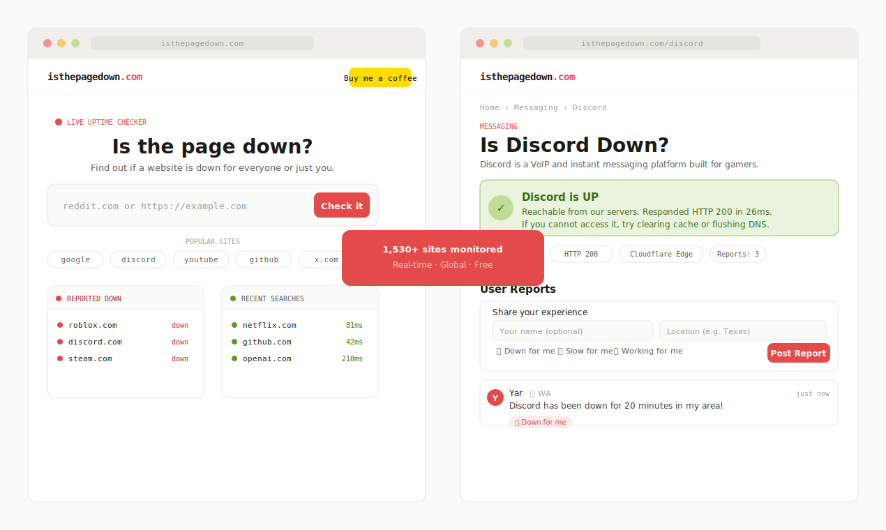
Task: Click address bar of the left browser window
Action: [202, 43]
